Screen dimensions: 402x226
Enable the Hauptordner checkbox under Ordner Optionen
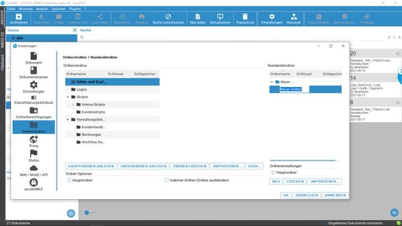(x=69, y=180)
